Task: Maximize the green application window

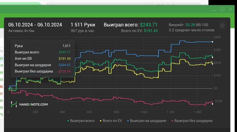Action: 222,9
